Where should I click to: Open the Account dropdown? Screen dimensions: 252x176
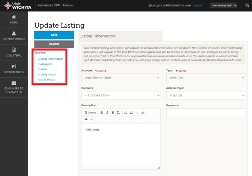point(121,78)
